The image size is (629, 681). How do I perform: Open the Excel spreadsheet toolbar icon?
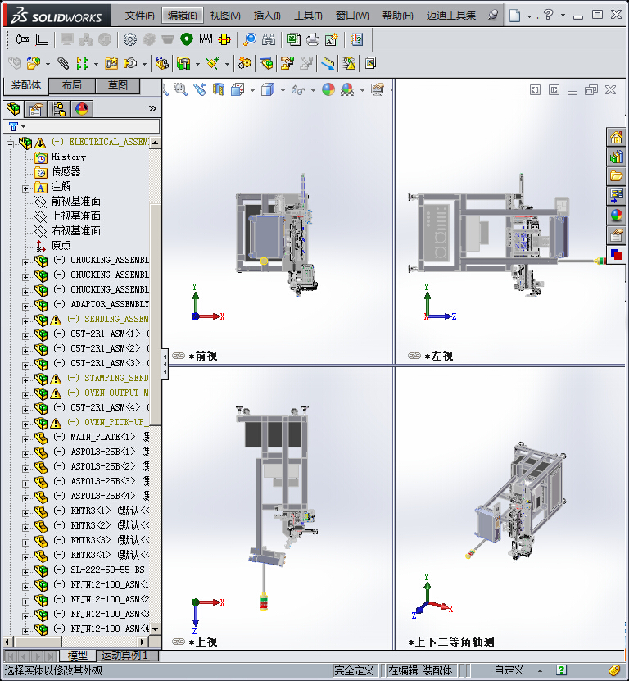[294, 40]
